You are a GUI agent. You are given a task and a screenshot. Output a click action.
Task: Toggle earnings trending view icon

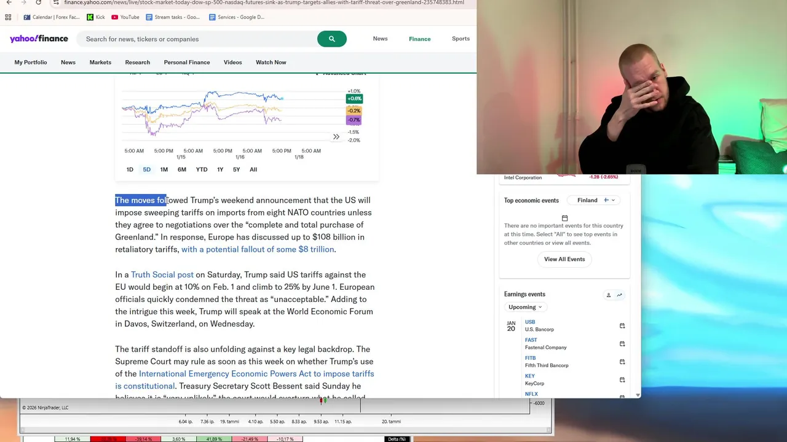coord(619,295)
